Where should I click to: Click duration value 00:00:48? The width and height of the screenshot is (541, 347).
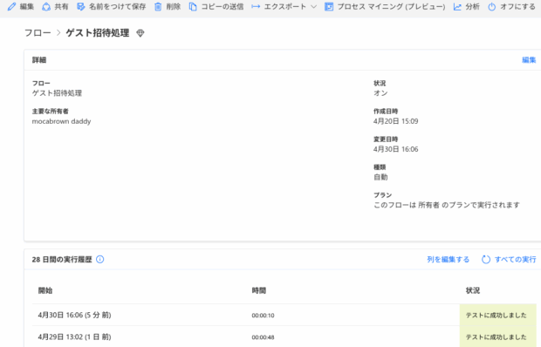pos(263,337)
